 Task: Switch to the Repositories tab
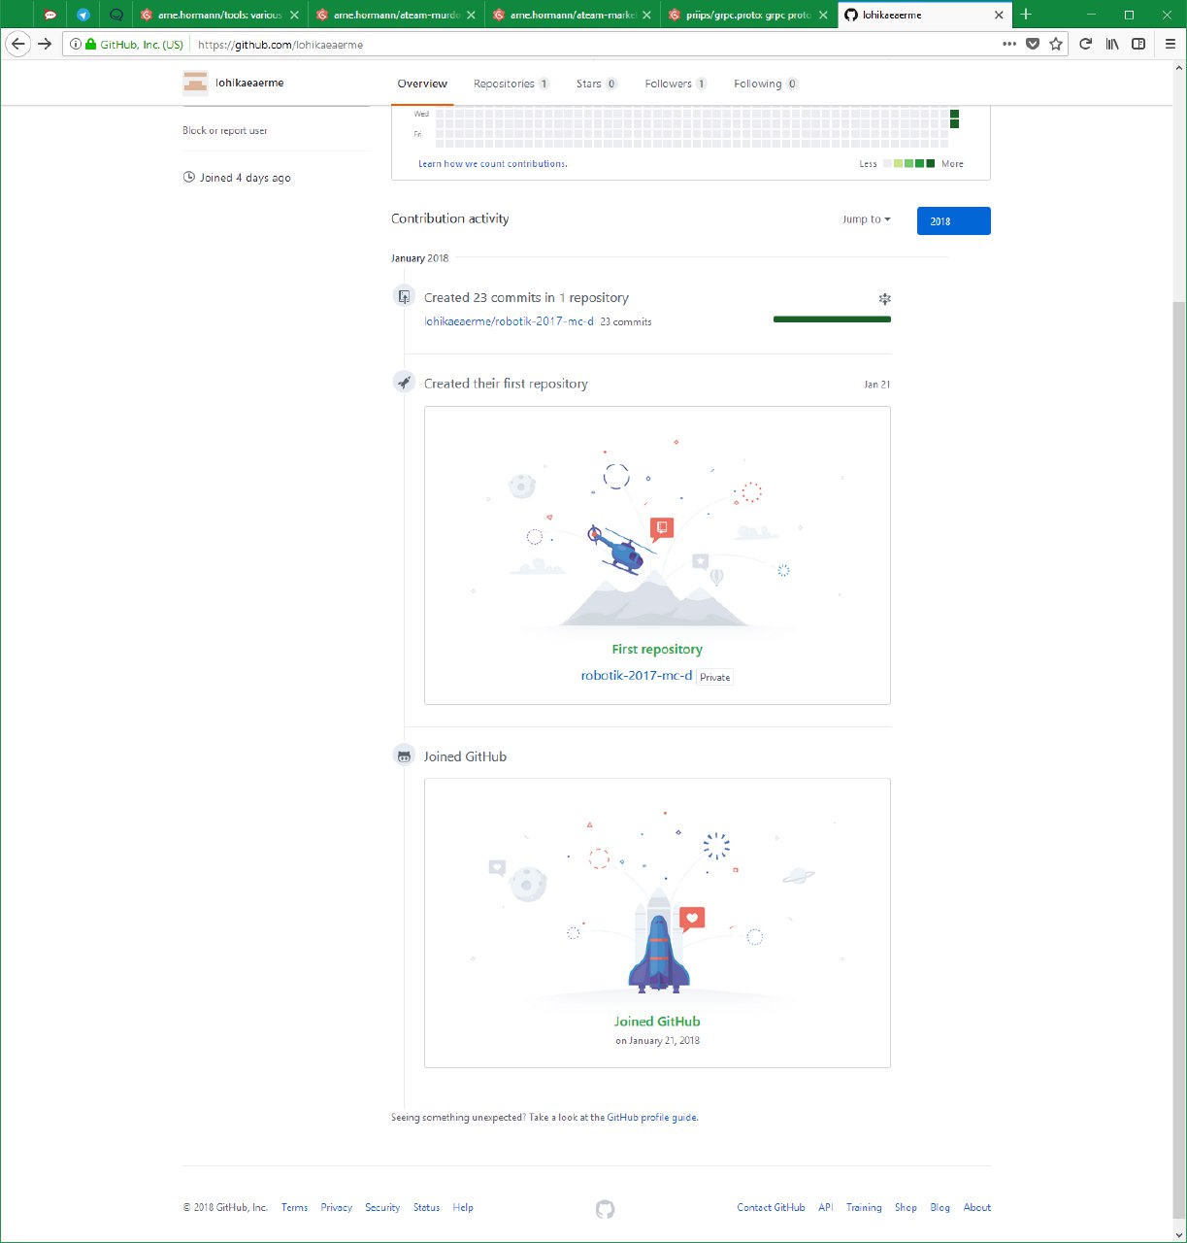pos(511,84)
